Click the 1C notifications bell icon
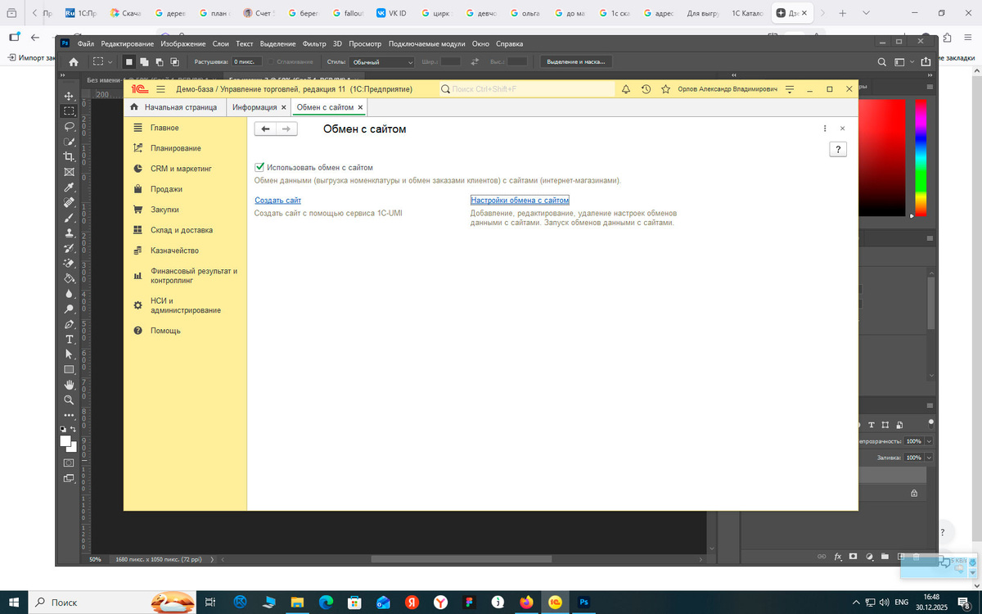 click(x=626, y=89)
